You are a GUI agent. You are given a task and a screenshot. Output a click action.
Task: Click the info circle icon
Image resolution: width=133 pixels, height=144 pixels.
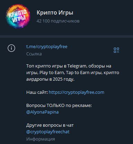11,48
